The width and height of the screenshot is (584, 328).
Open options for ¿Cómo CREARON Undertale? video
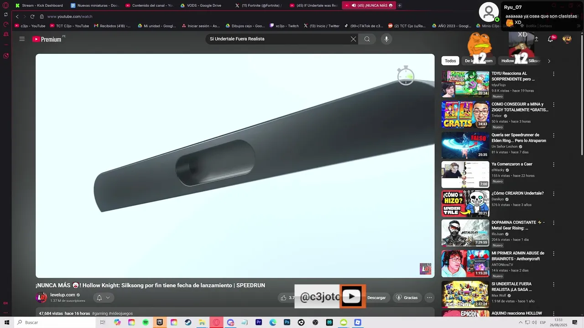click(x=554, y=194)
